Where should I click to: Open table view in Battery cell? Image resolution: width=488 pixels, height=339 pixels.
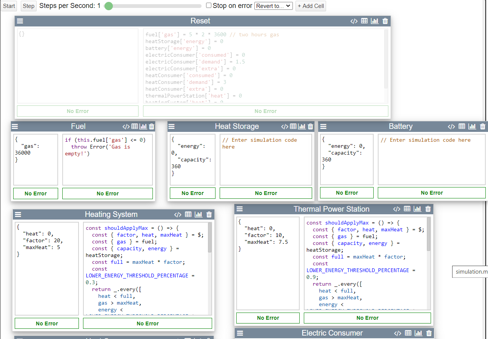462,126
